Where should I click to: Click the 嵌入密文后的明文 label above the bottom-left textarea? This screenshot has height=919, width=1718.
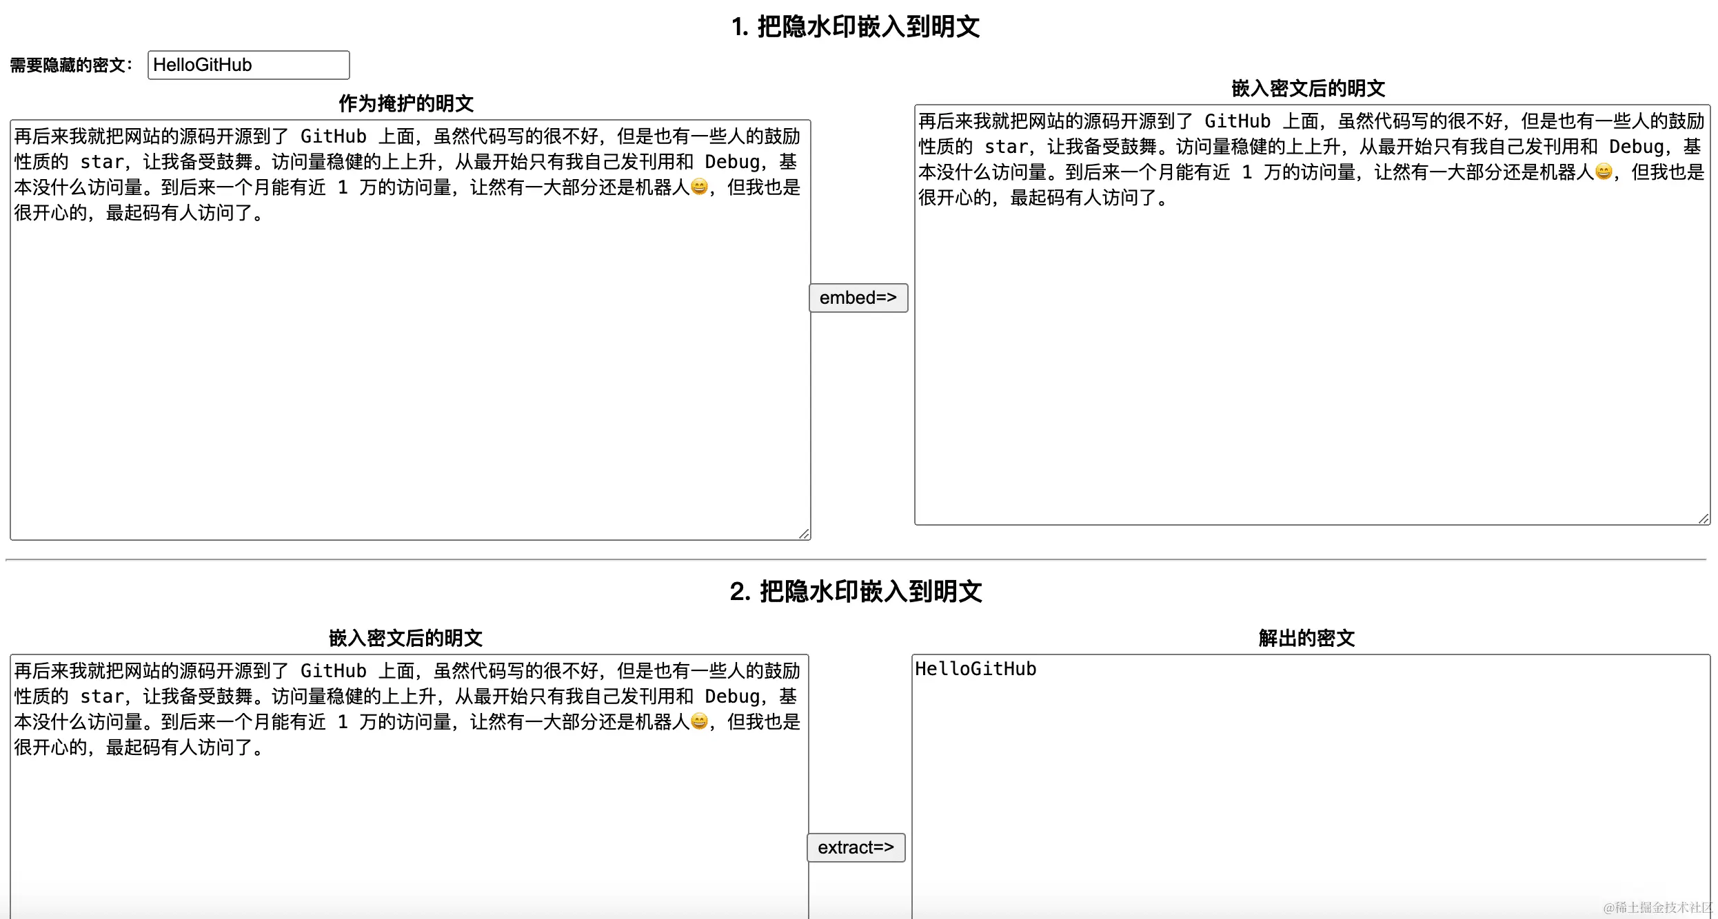click(x=405, y=638)
